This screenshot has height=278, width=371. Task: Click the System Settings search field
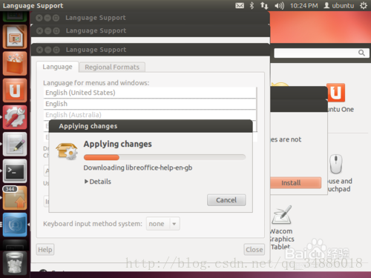pyautogui.click(x=321, y=53)
